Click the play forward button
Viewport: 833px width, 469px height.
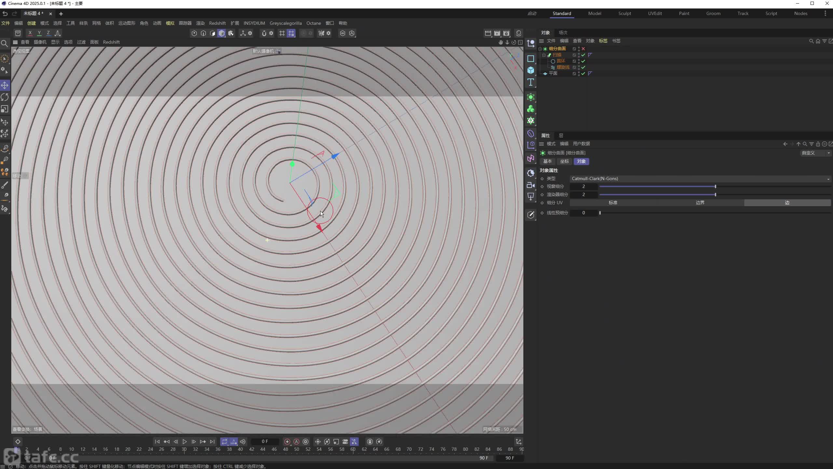pyautogui.click(x=184, y=442)
